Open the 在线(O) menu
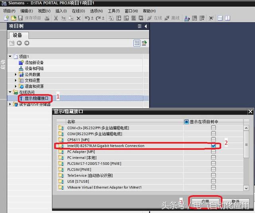Image resolution: width=255 pixels, height=213 pixels. pyautogui.click(x=78, y=11)
